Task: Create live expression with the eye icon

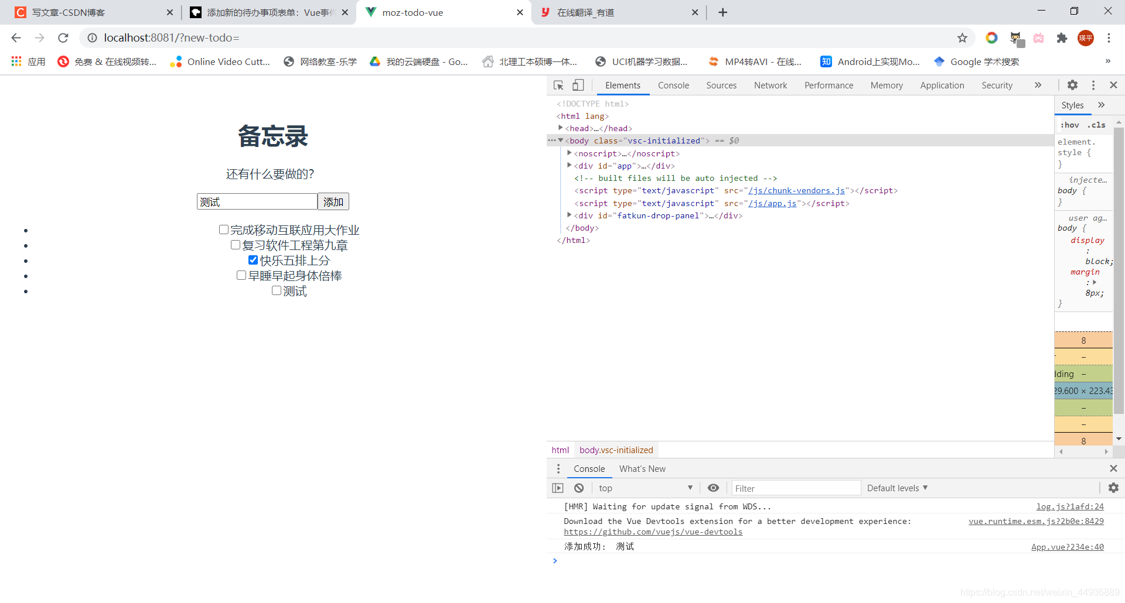Action: coord(713,488)
